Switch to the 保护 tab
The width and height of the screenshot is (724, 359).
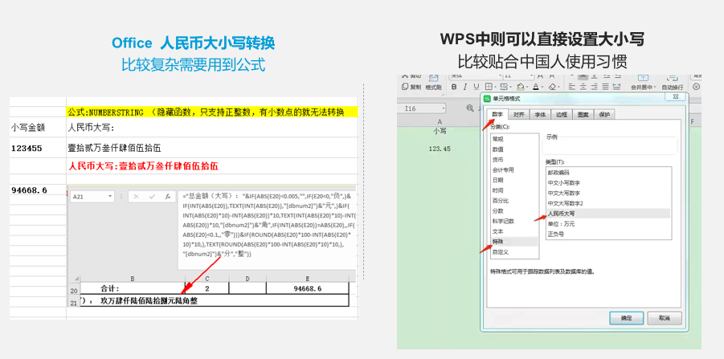coord(604,115)
